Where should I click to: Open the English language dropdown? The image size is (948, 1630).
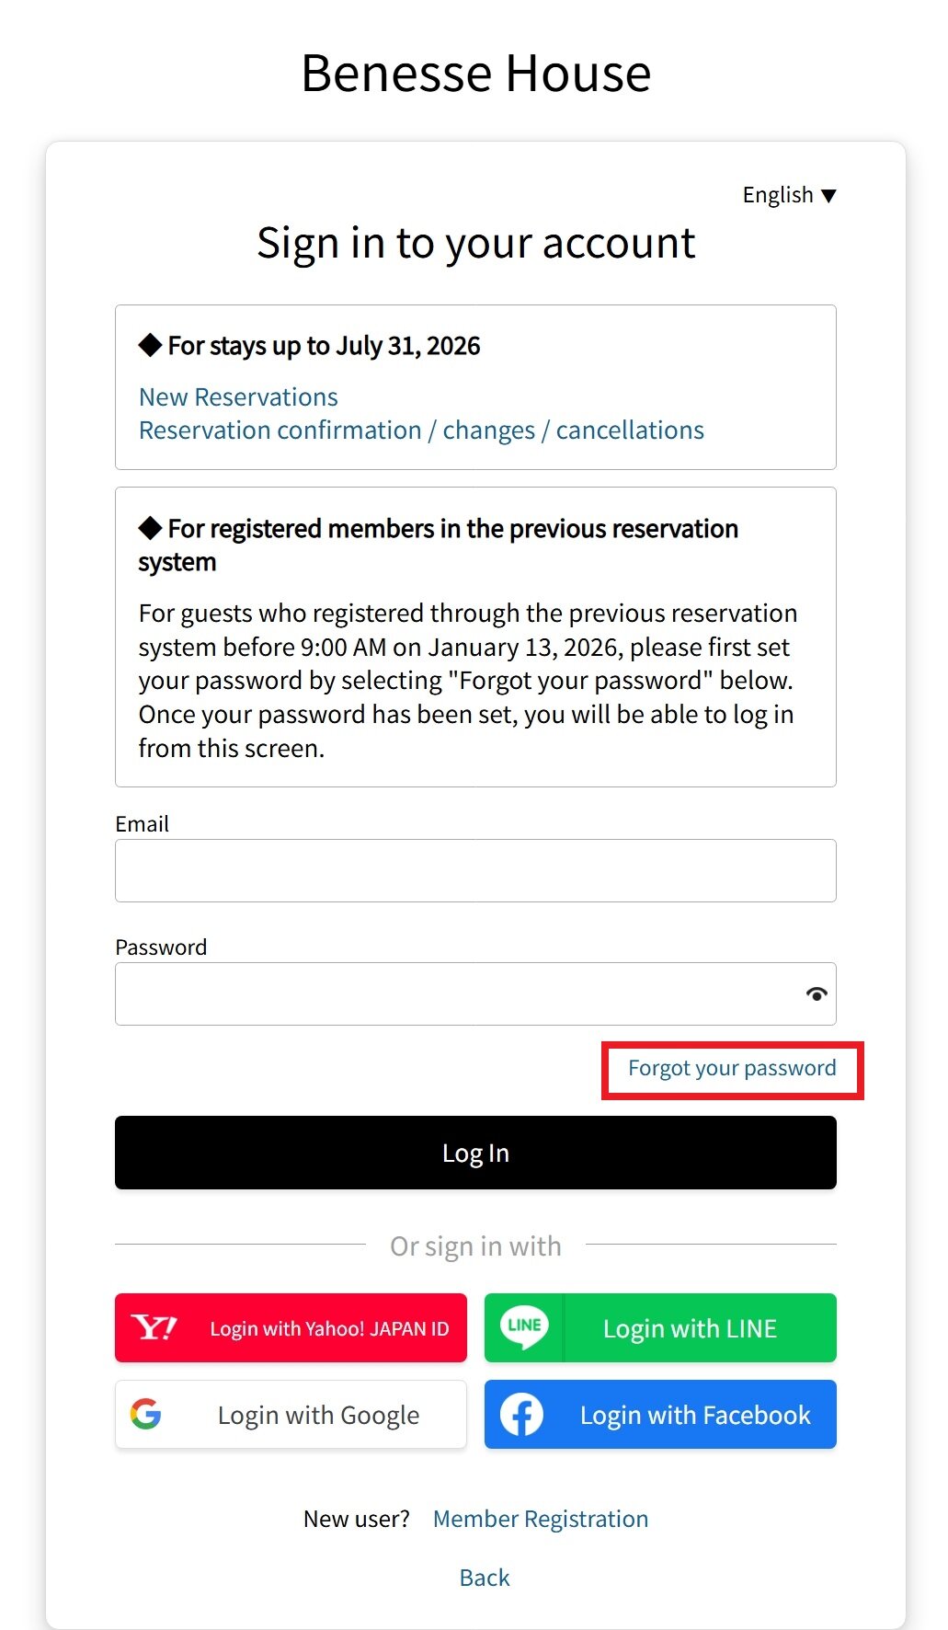tap(778, 195)
